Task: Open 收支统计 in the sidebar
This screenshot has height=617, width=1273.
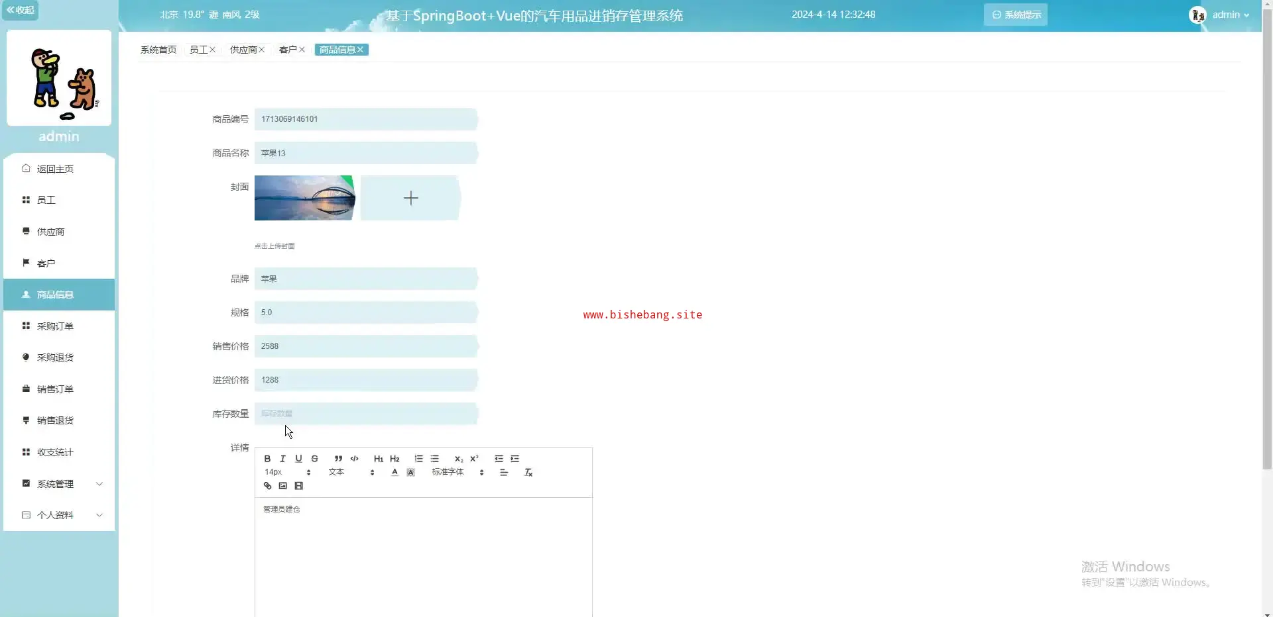Action: [x=59, y=452]
